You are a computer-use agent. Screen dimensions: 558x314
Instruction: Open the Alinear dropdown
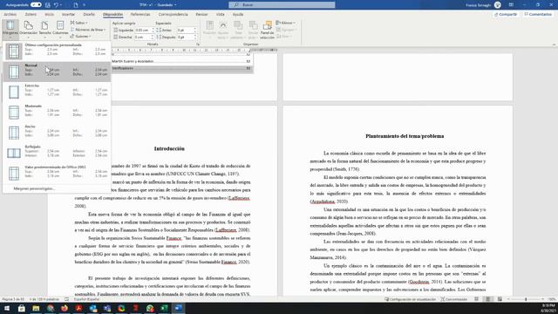tap(285, 23)
